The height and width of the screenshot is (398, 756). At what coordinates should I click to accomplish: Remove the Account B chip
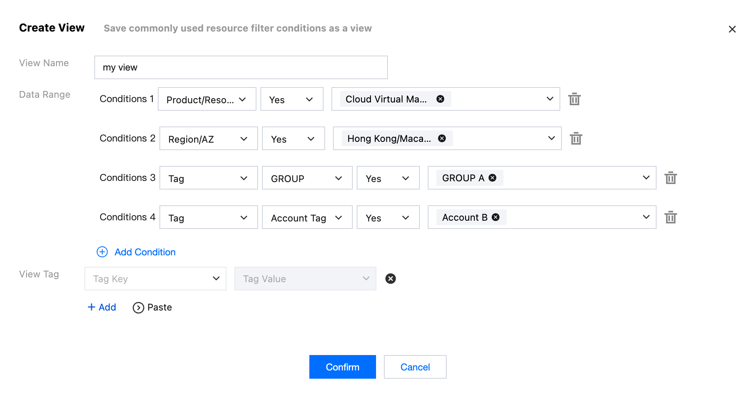click(496, 217)
